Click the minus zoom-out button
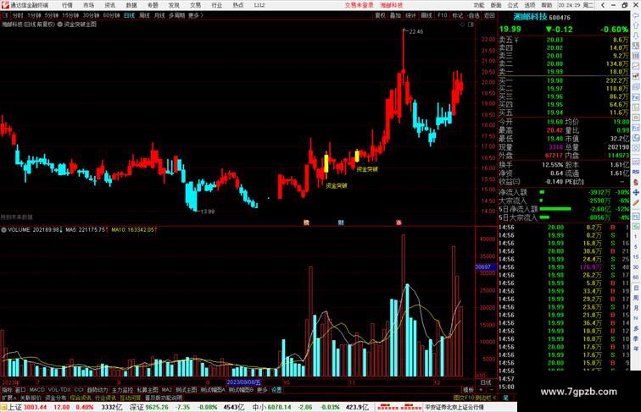The height and width of the screenshot is (412, 641). coord(491,390)
